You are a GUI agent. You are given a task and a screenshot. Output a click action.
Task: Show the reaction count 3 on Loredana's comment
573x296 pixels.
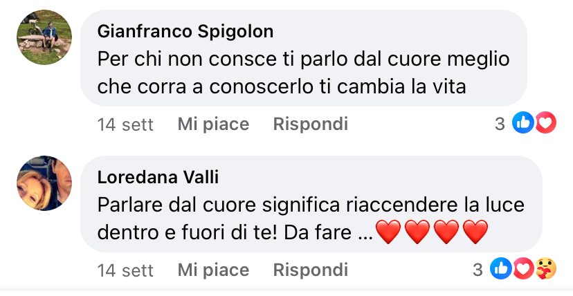point(477,270)
